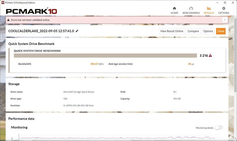The width and height of the screenshot is (237, 141).
Task: Select the RESULTS tab
Action: [x=209, y=10]
